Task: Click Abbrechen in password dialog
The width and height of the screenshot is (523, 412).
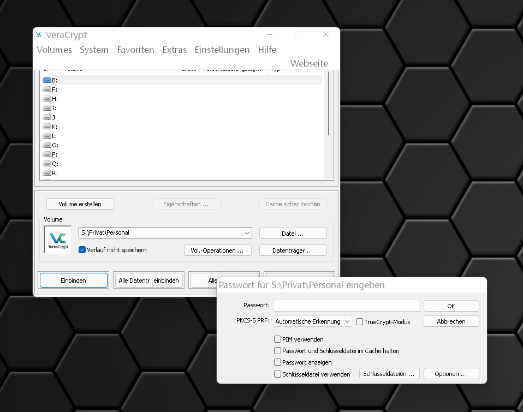Action: pyautogui.click(x=451, y=321)
